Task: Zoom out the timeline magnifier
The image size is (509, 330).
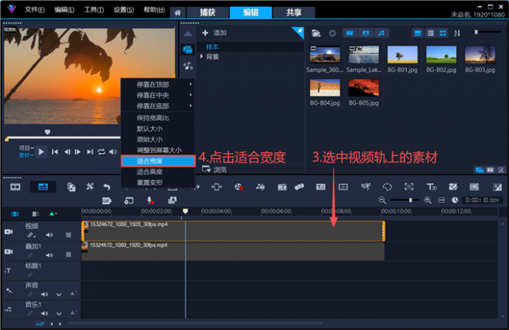Action: [382, 200]
